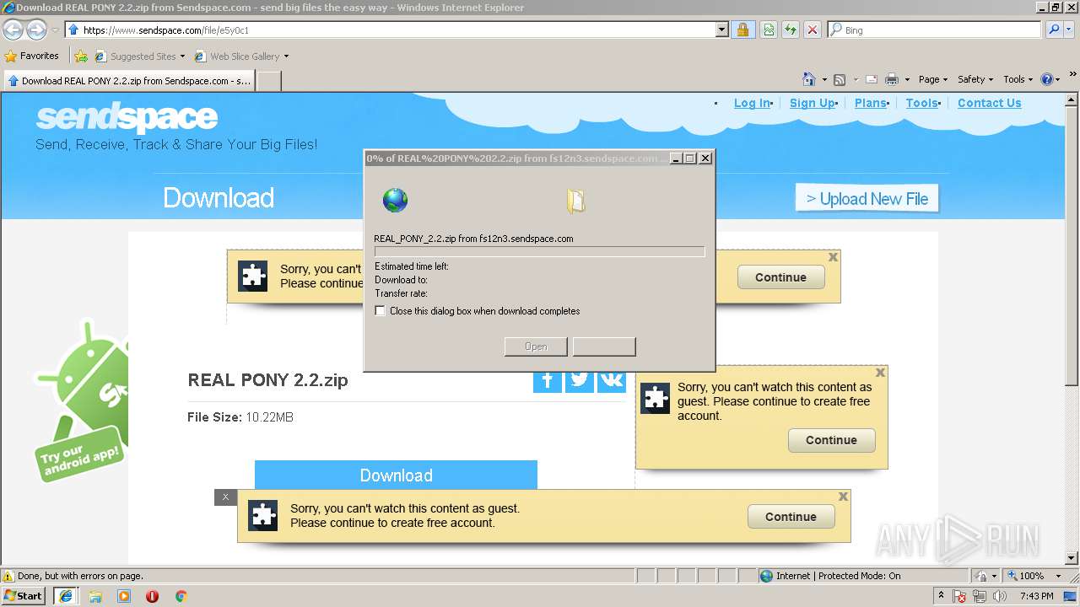The image size is (1080, 607).
Task: Open Action Center flag tray icon
Action: click(x=960, y=596)
